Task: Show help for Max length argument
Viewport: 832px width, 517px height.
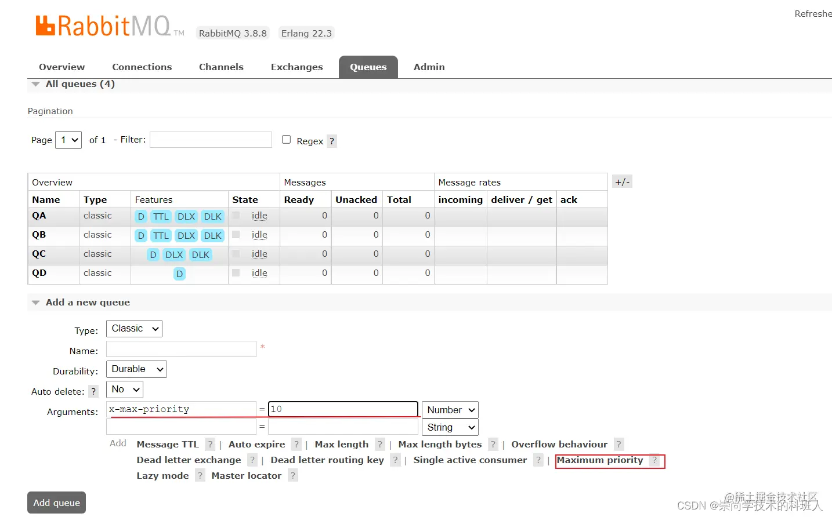Action: coord(380,445)
